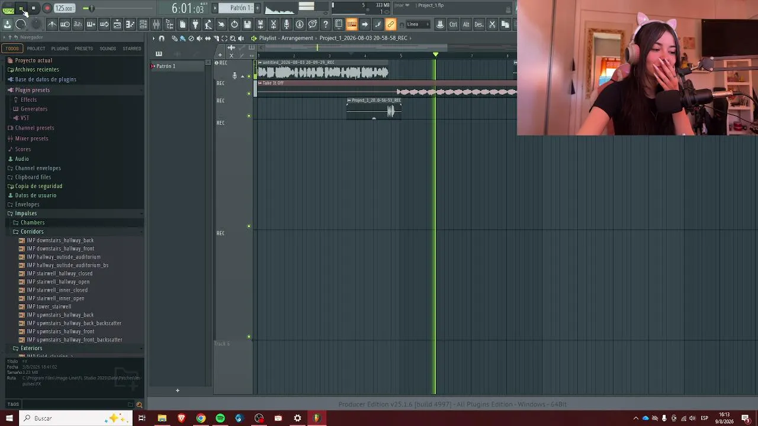Viewport: 758px width, 426px height.
Task: Switch to the SOUNDS browser tab
Action: click(x=108, y=49)
